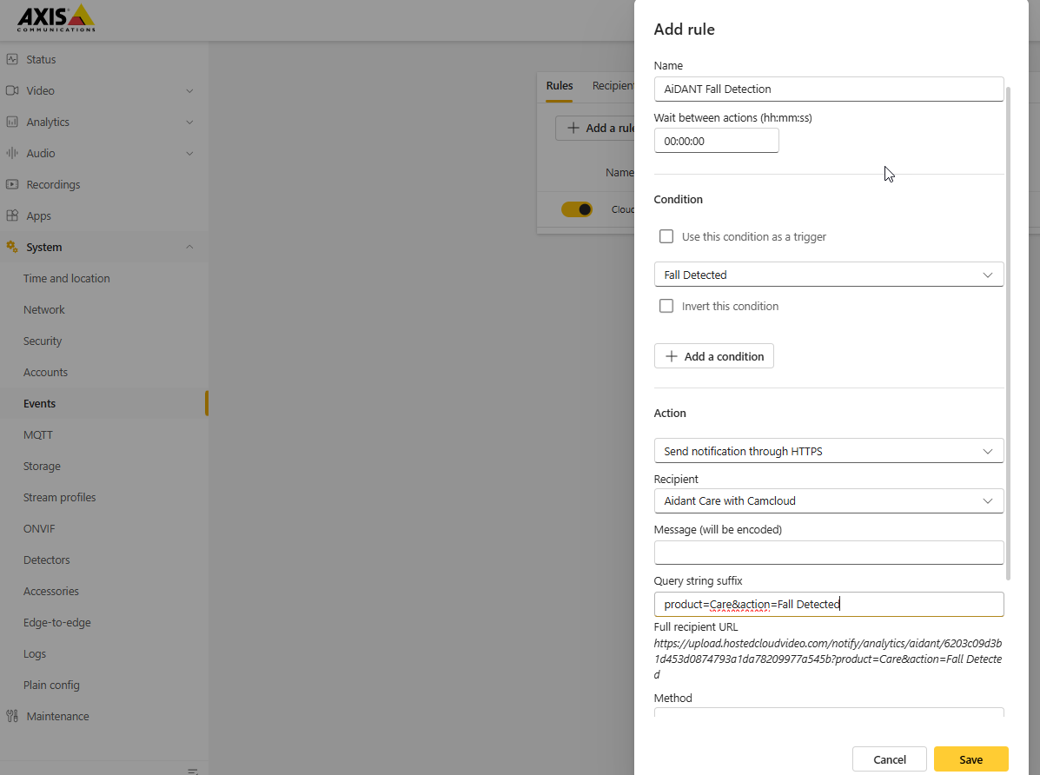1040x775 pixels.
Task: Click the Audio waveform icon
Action: (x=12, y=153)
